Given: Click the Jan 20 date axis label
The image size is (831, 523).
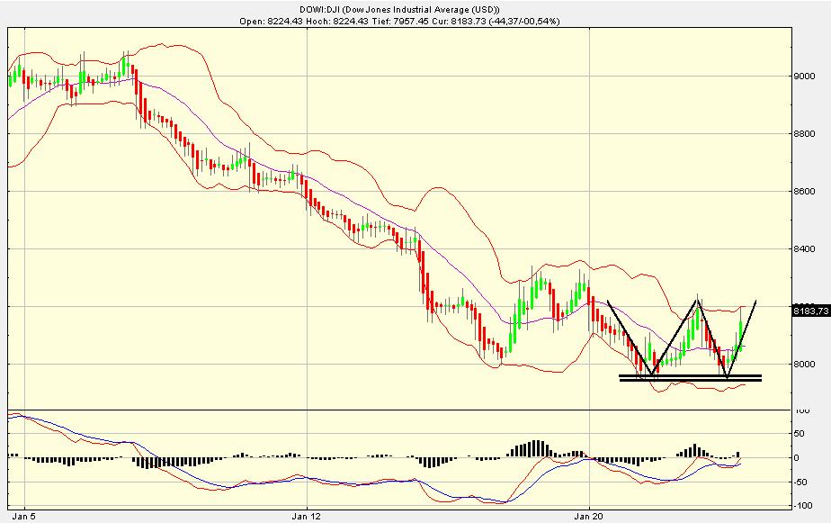Looking at the screenshot, I should tap(591, 511).
